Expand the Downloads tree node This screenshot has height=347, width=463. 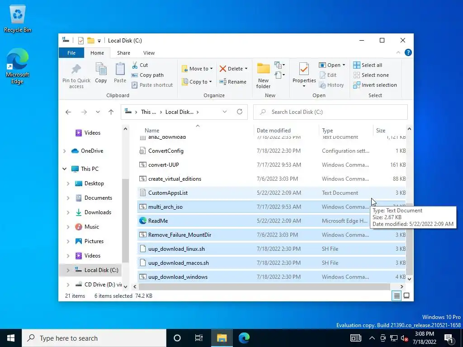click(68, 212)
